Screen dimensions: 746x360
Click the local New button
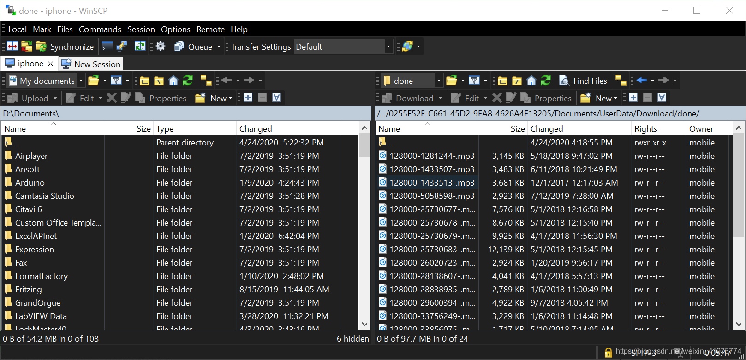coord(214,98)
